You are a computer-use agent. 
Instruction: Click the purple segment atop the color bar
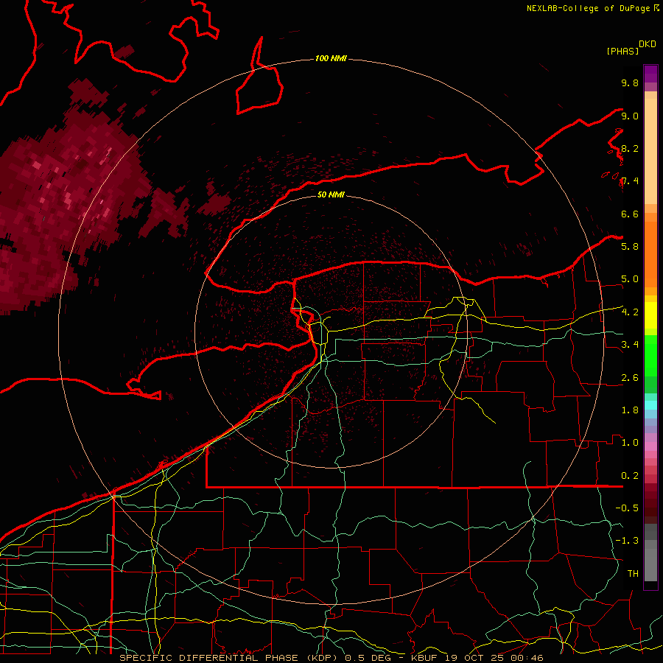(x=650, y=74)
